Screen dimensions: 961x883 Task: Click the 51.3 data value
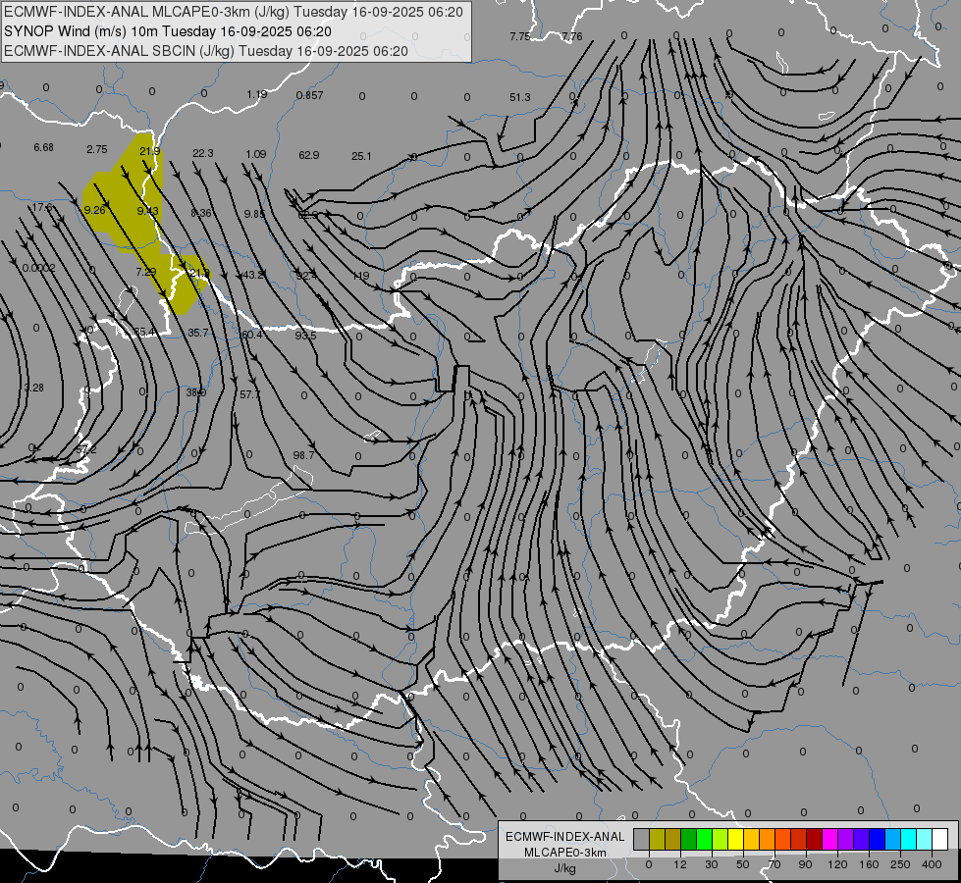click(x=519, y=97)
